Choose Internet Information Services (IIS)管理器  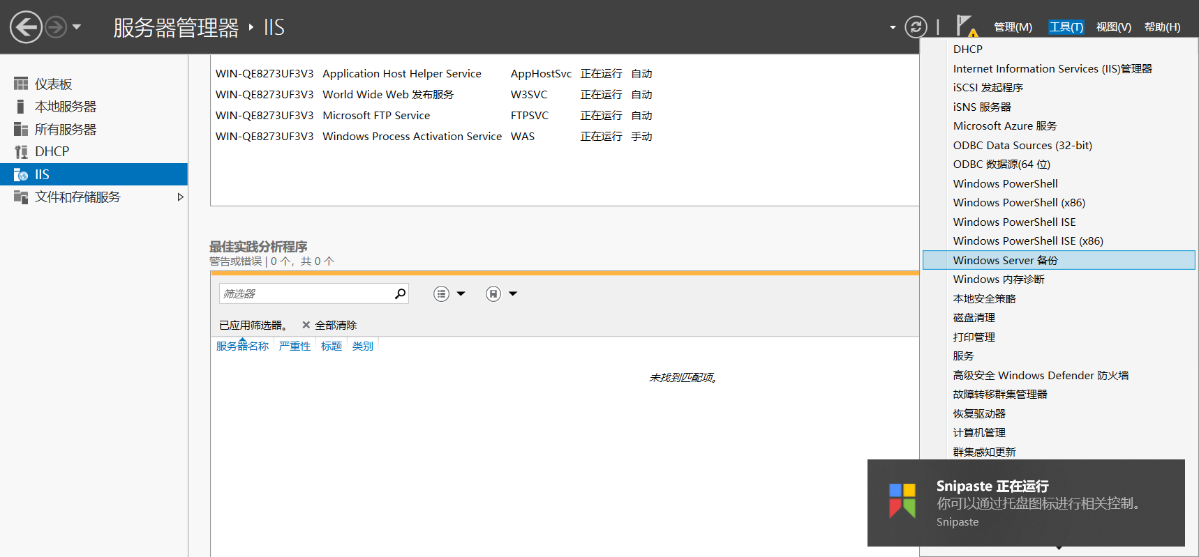(1052, 68)
